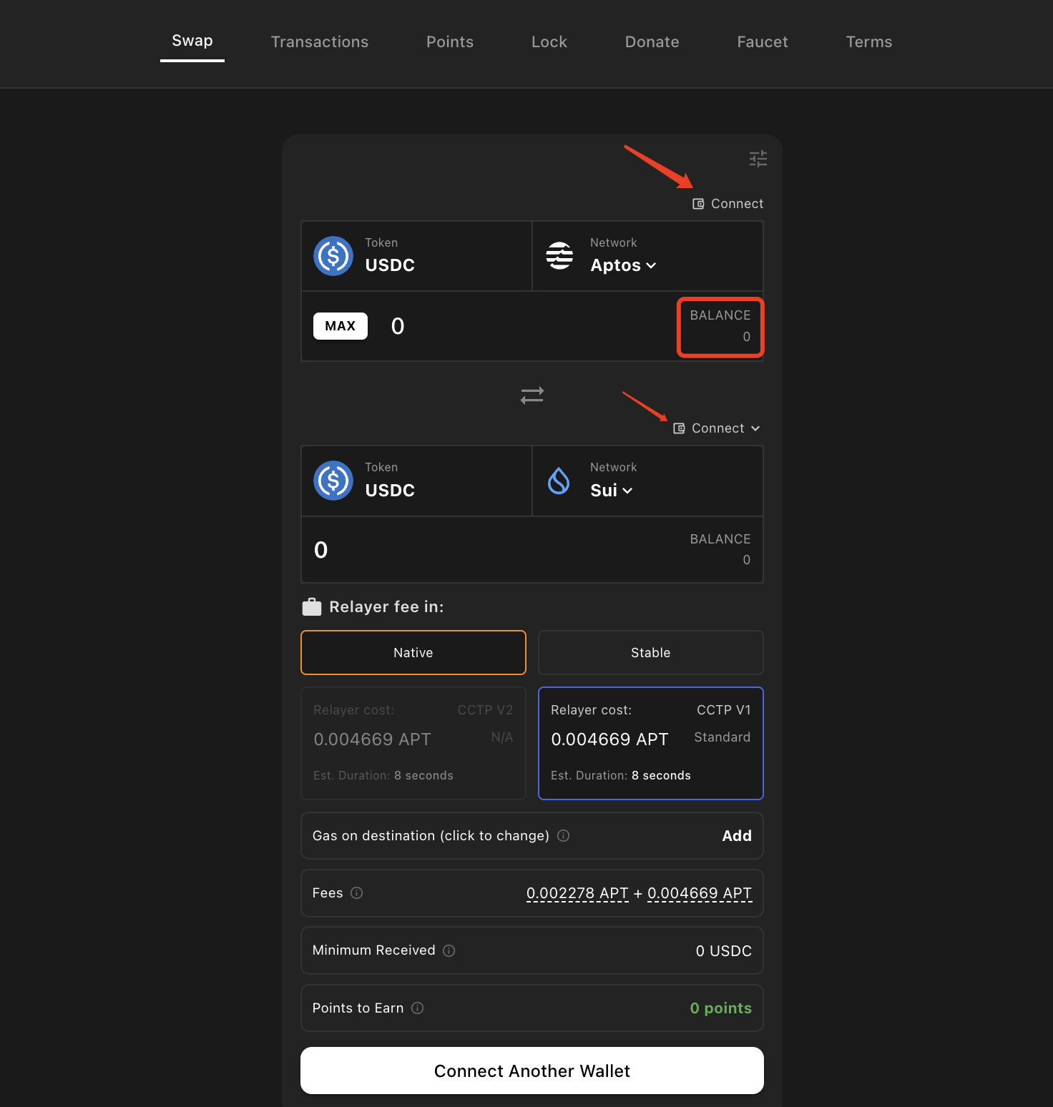Click the briefcase icon beside Relayer fee
This screenshot has width=1053, height=1107.
(312, 606)
